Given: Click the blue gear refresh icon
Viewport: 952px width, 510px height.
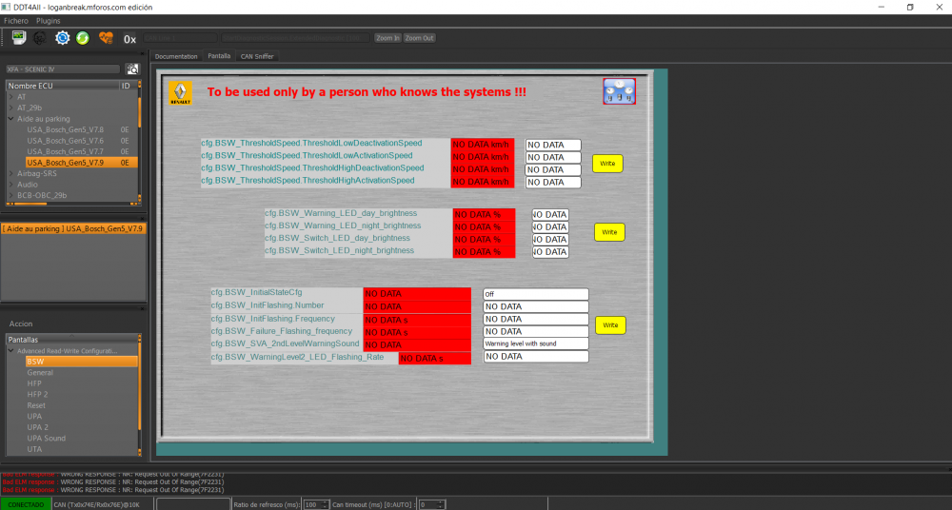Looking at the screenshot, I should [x=63, y=38].
